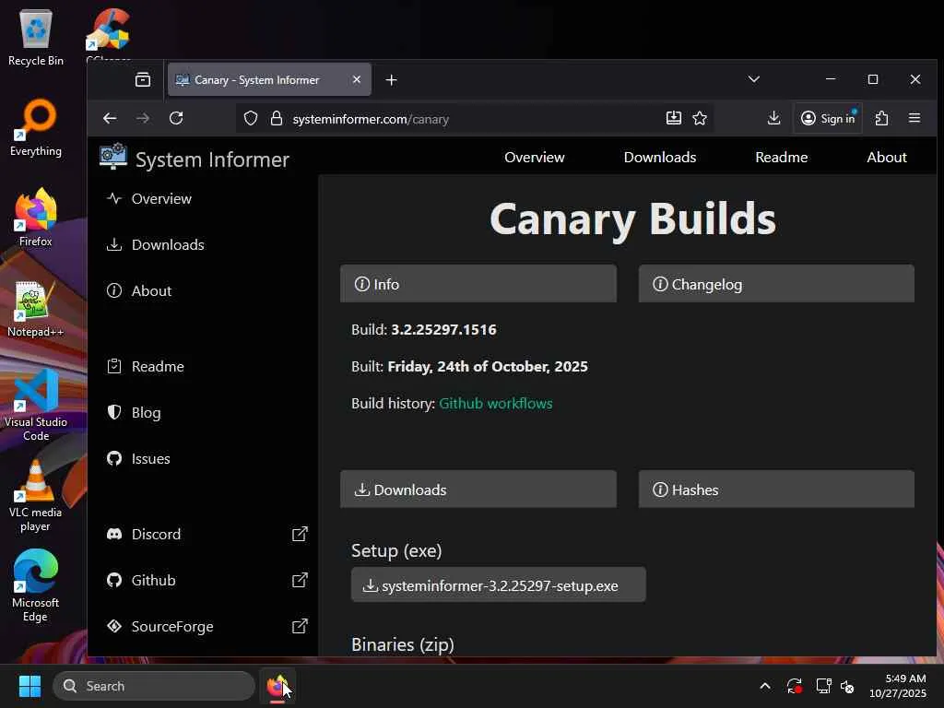944x708 pixels.
Task: Click the sync update tray icon
Action: pyautogui.click(x=794, y=686)
